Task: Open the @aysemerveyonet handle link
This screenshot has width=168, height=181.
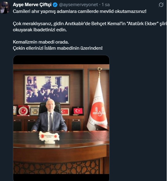Action: coord(78,5)
